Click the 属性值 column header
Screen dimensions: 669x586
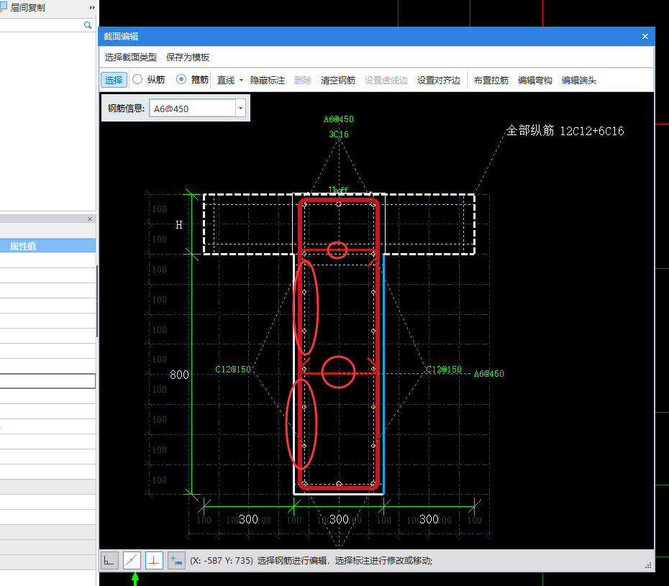(x=47, y=246)
